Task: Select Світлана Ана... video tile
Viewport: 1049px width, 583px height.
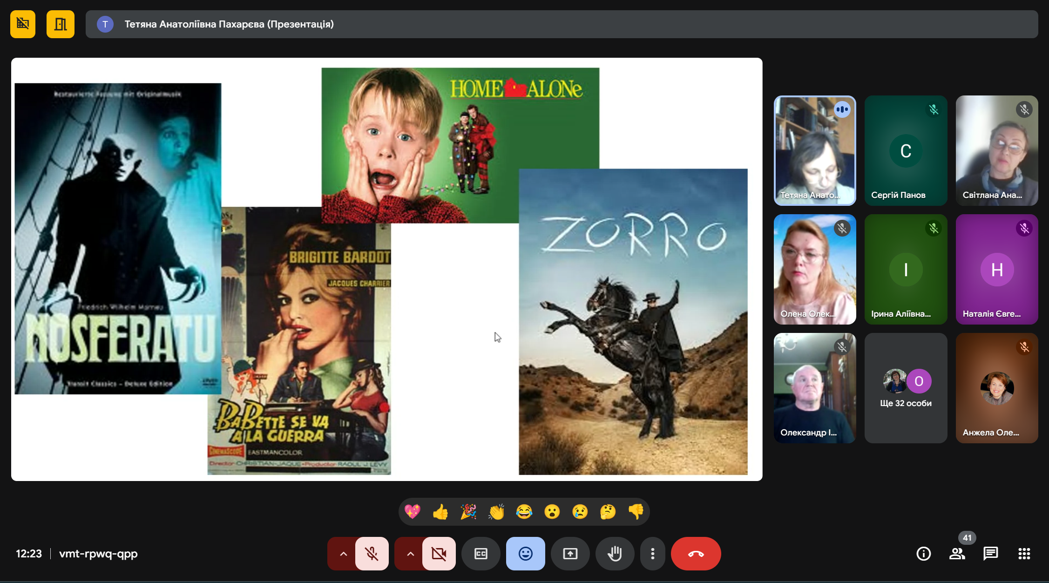Action: point(997,150)
